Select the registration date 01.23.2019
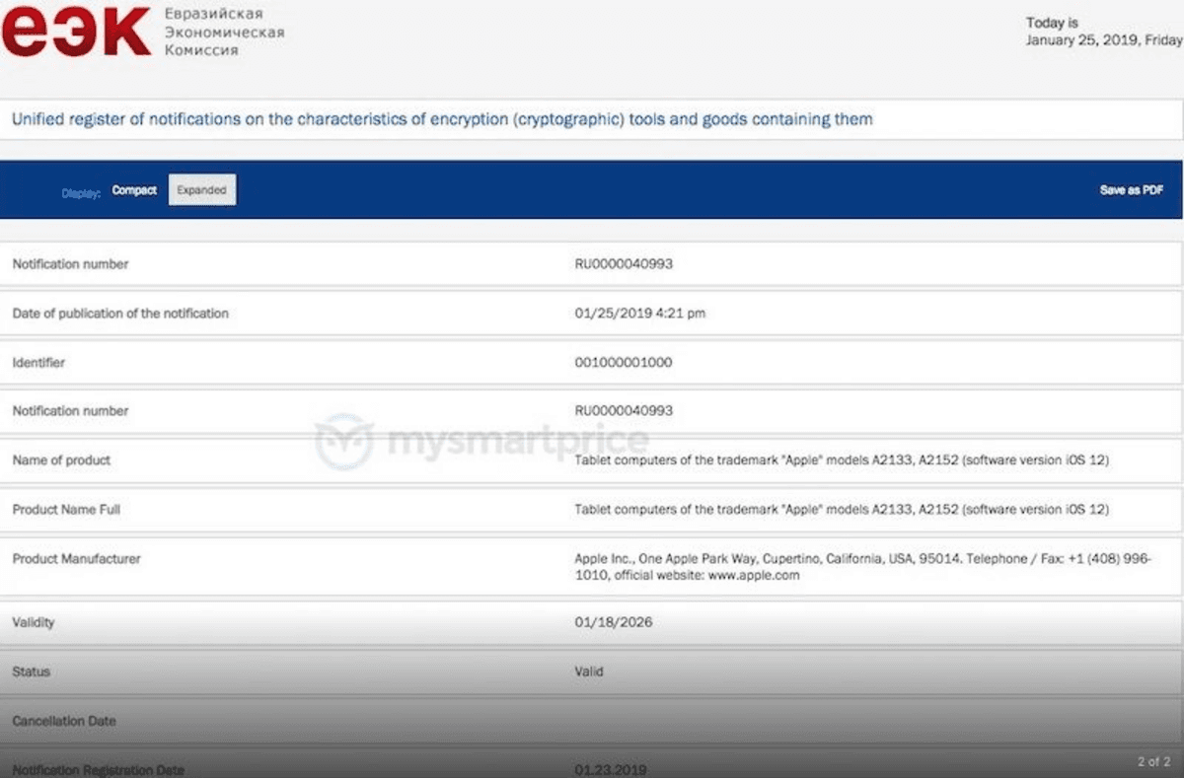The image size is (1184, 778). (611, 769)
